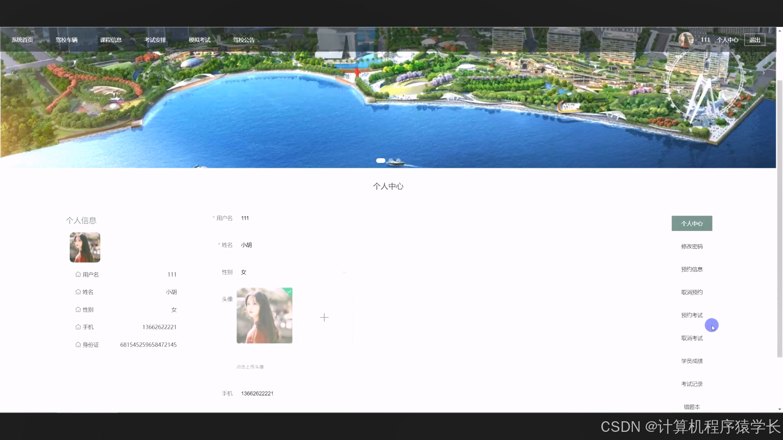Click the 退出 logout button
This screenshot has width=783, height=440.
click(x=754, y=40)
